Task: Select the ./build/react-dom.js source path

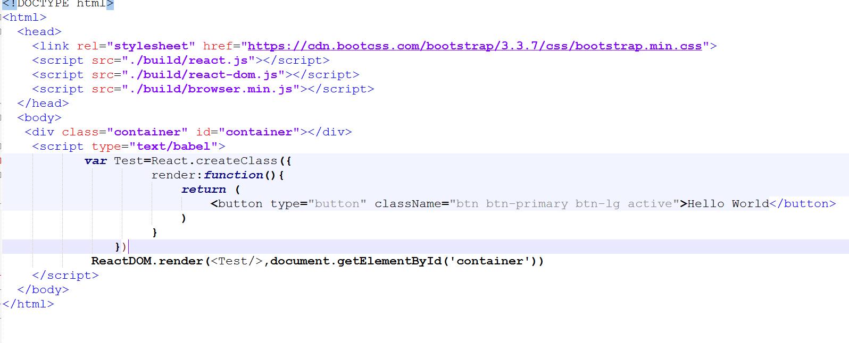Action: tap(203, 75)
